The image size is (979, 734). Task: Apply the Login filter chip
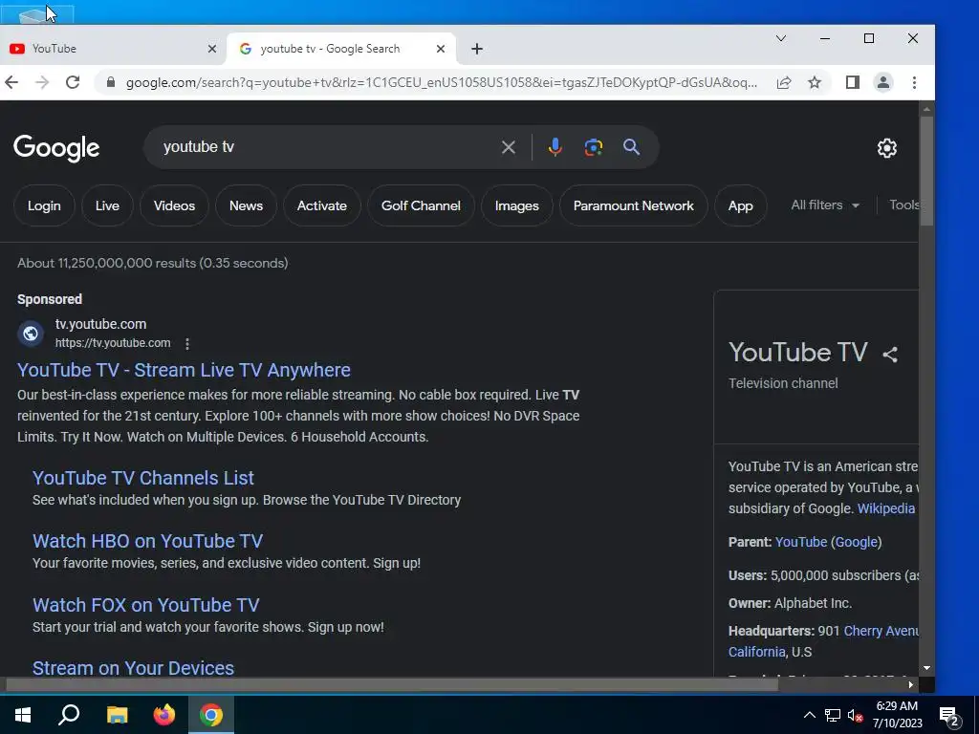44,206
